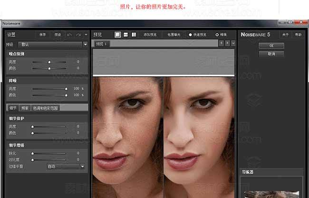Click the 取消 cancel button
309x198 pixels.
(271, 54)
